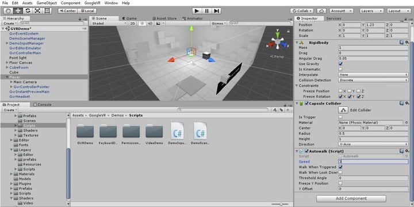The height and width of the screenshot is (207, 414).
Task: Disable the Capsule Collider component checkbox
Action: click(x=306, y=103)
